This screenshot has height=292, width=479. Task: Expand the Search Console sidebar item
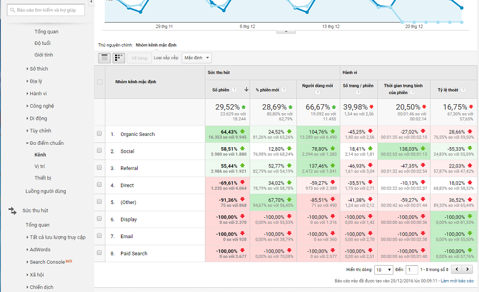tap(47, 262)
